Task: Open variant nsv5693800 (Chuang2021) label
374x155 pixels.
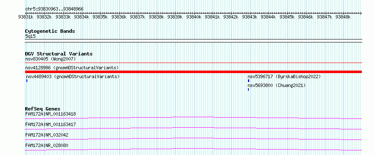Action: pos(277,85)
